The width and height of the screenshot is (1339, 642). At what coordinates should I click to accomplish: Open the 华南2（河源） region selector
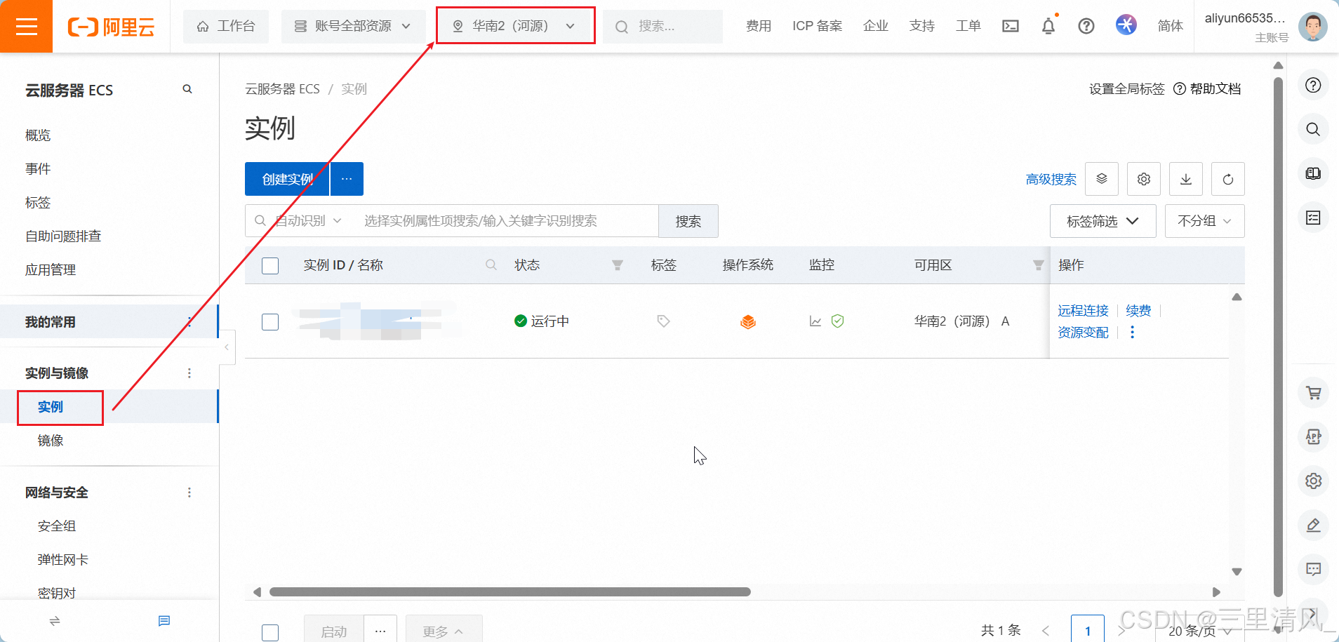(516, 26)
